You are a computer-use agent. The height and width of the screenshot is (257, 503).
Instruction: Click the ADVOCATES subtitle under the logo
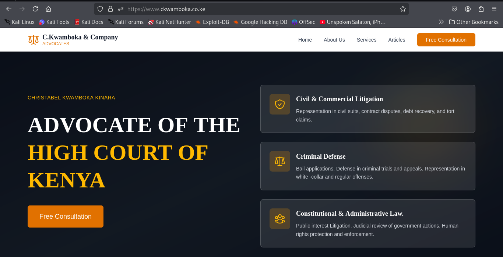pos(56,44)
